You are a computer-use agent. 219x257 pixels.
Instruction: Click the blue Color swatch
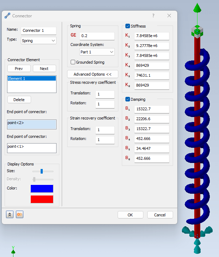pos(42,188)
